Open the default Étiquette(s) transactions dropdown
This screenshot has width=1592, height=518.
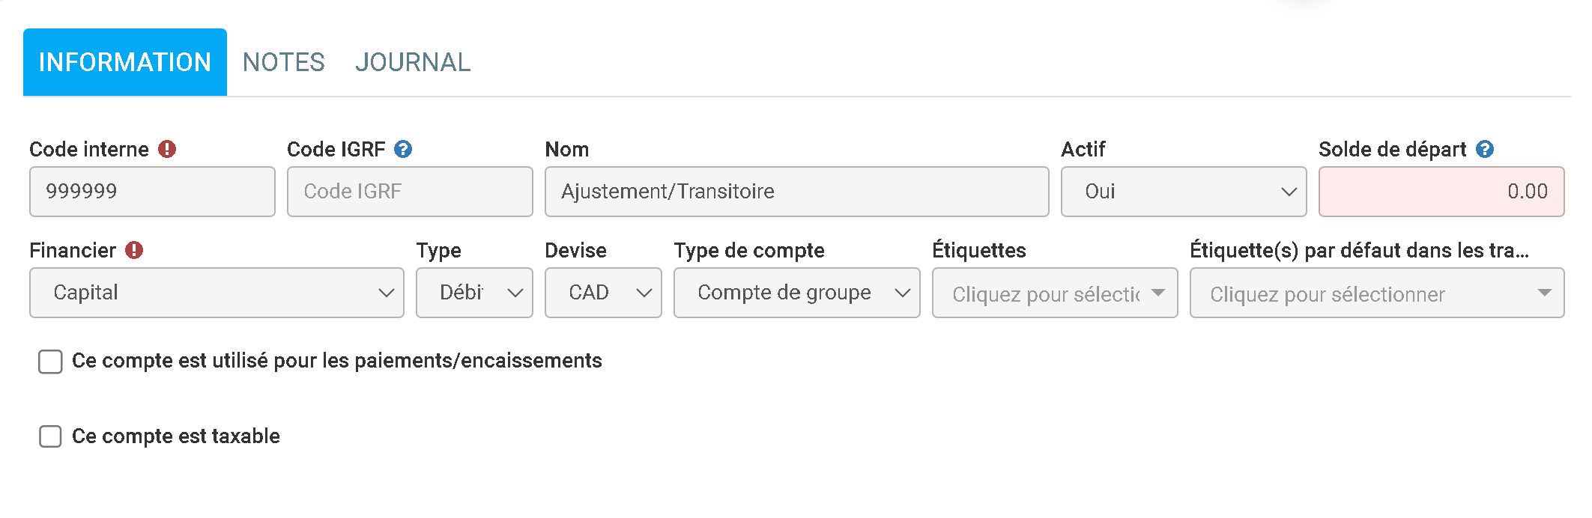pyautogui.click(x=1376, y=293)
